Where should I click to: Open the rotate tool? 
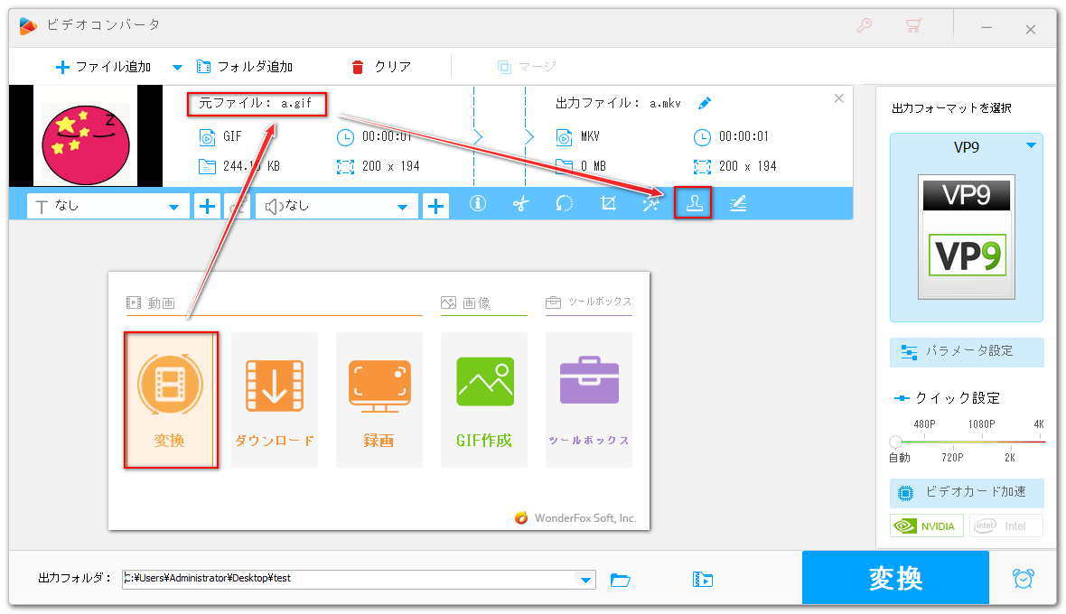click(564, 203)
